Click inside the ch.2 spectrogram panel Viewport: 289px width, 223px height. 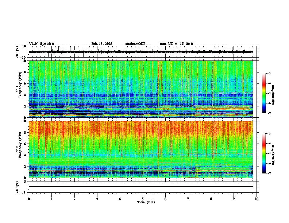(140, 149)
